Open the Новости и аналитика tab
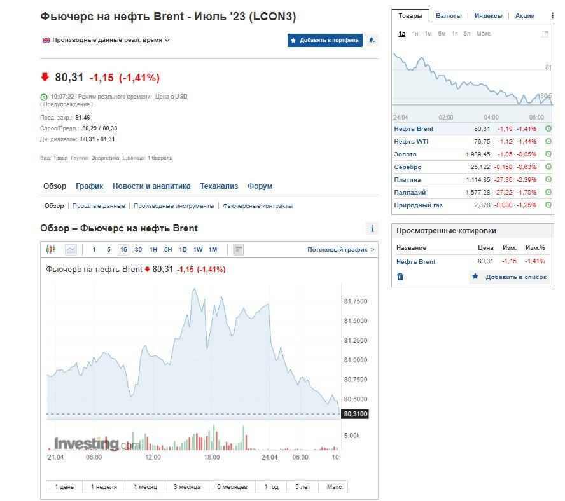 [x=151, y=186]
